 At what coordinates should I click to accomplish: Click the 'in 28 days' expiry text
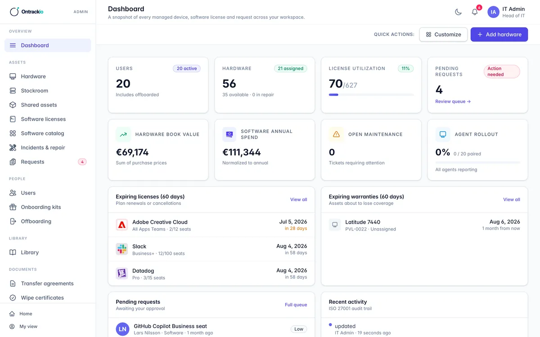[x=296, y=229]
